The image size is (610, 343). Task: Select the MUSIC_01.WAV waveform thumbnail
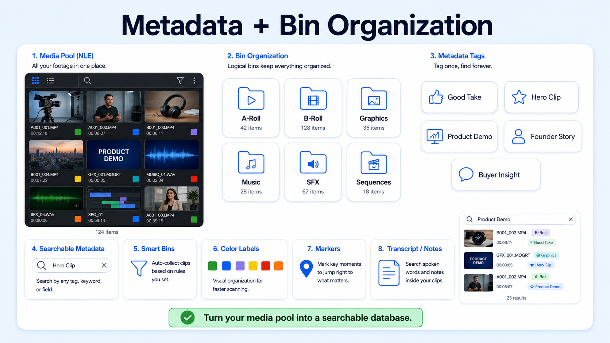[172, 155]
